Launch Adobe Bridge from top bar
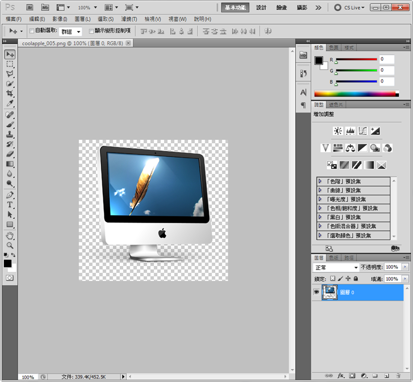 [30, 7]
